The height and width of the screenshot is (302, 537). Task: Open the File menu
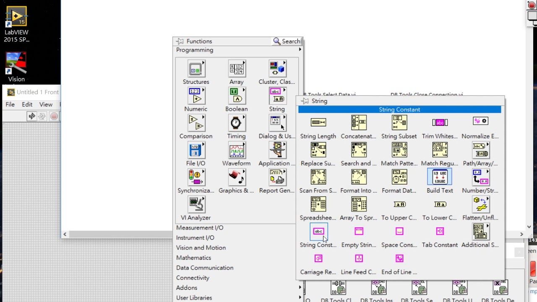tap(10, 104)
